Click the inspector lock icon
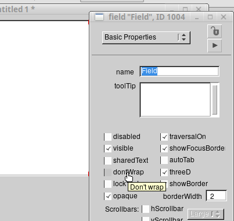234x221 pixels. (214, 31)
